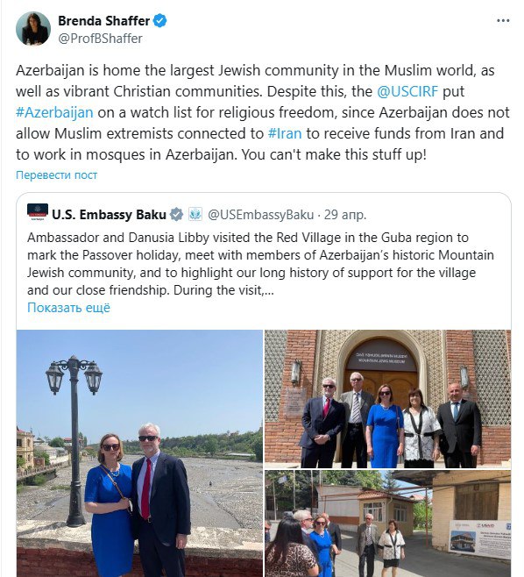Open the U.S. Embassy Baku avatar icon
Image resolution: width=524 pixels, height=577 pixels.
(38, 212)
